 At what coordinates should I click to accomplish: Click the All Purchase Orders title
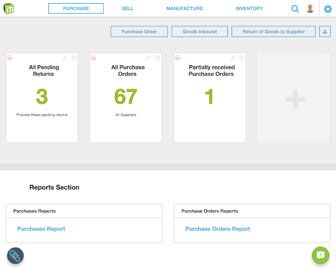point(128,70)
